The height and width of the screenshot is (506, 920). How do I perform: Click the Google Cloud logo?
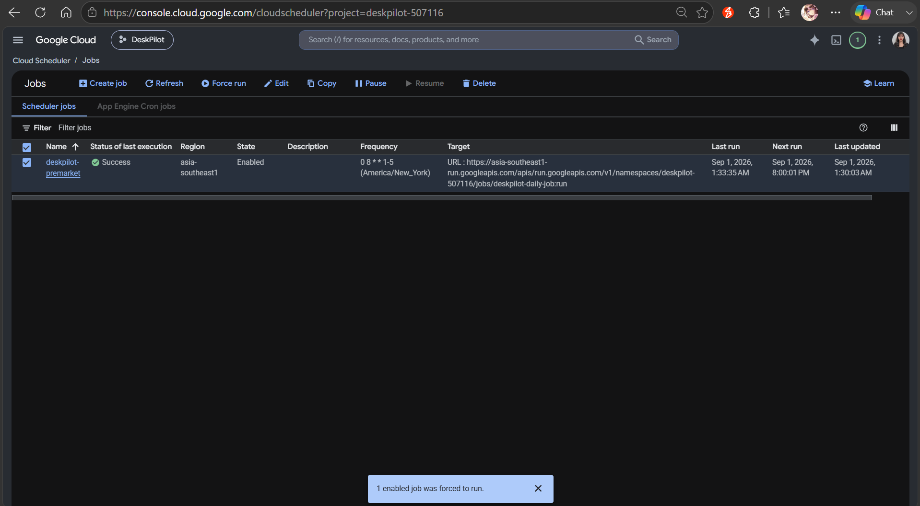tap(66, 40)
